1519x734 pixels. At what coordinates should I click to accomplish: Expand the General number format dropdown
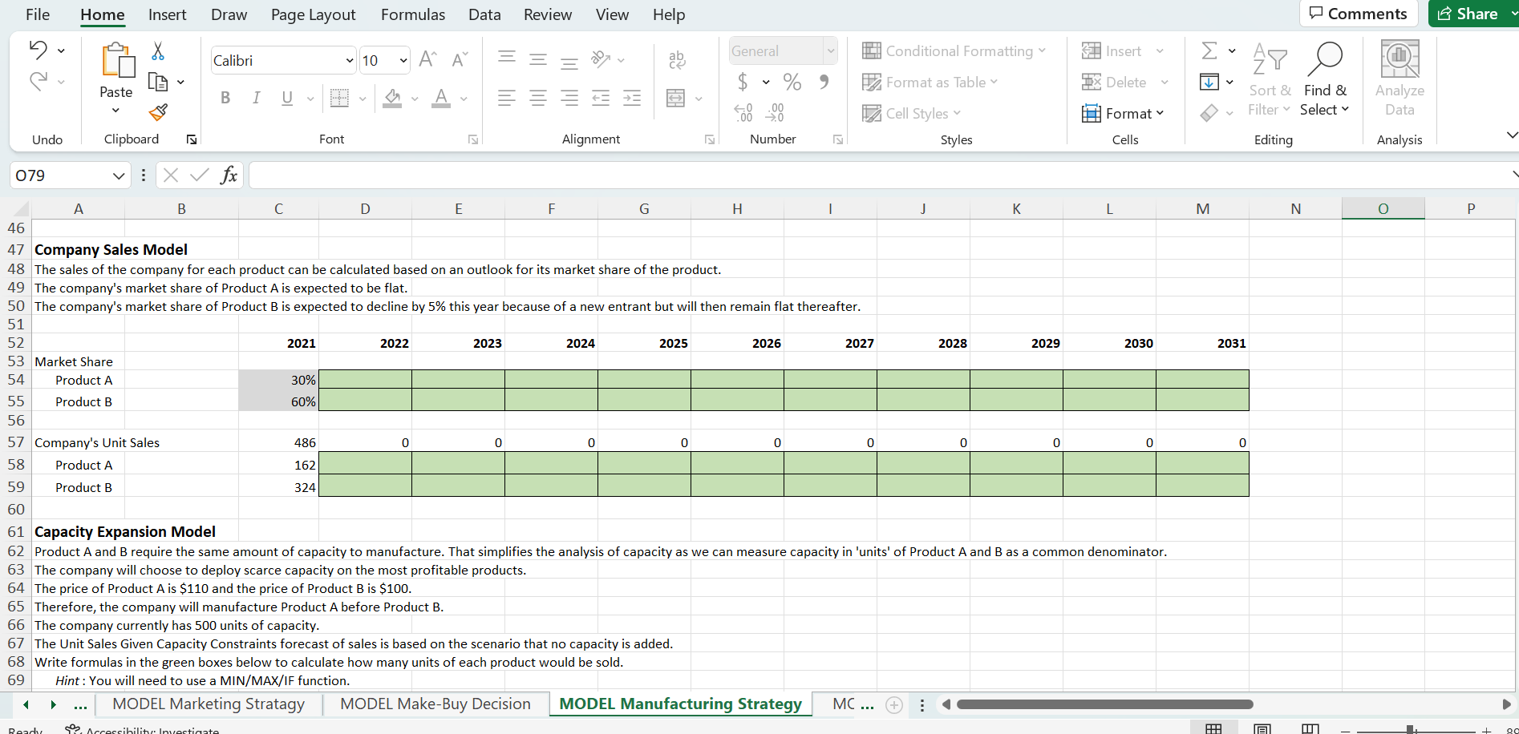(830, 51)
